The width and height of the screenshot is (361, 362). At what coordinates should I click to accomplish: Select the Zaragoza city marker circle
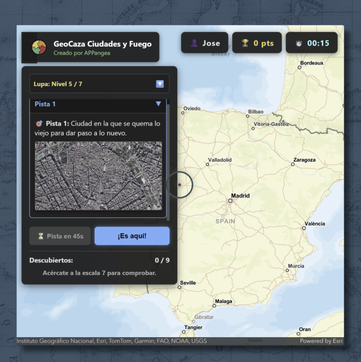tap(293, 164)
